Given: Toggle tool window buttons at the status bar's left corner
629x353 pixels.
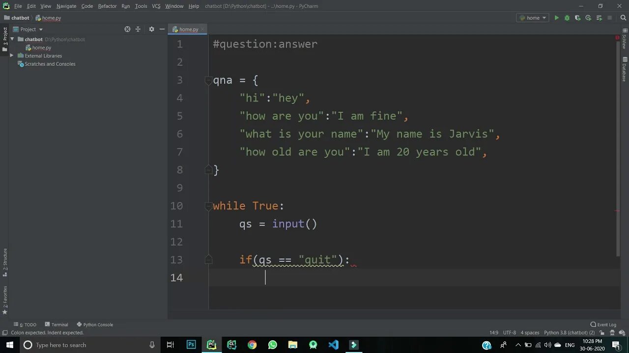Looking at the screenshot, I should click(x=4, y=332).
